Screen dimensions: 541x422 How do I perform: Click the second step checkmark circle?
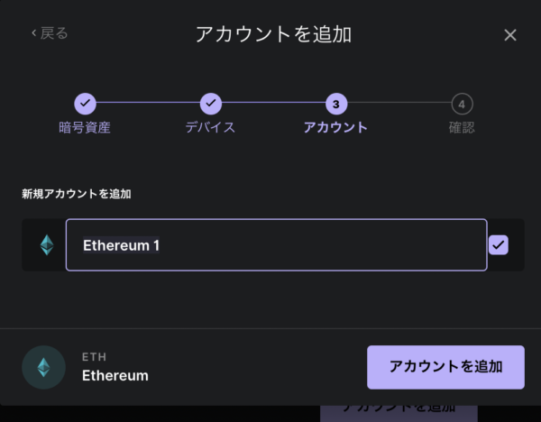(x=211, y=104)
